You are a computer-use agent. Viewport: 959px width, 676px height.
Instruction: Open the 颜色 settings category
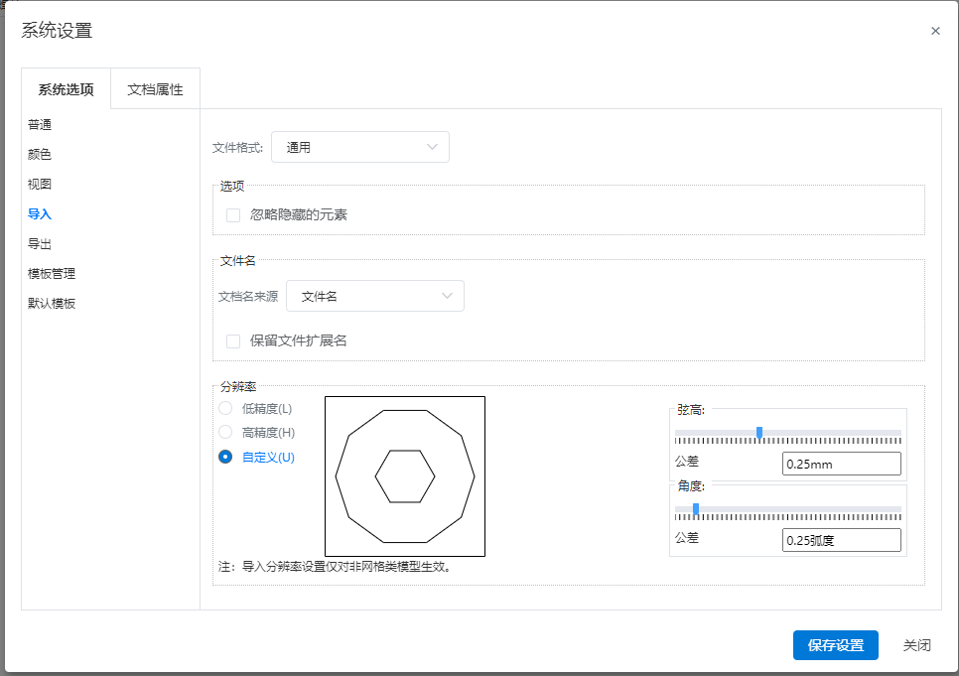coord(40,155)
